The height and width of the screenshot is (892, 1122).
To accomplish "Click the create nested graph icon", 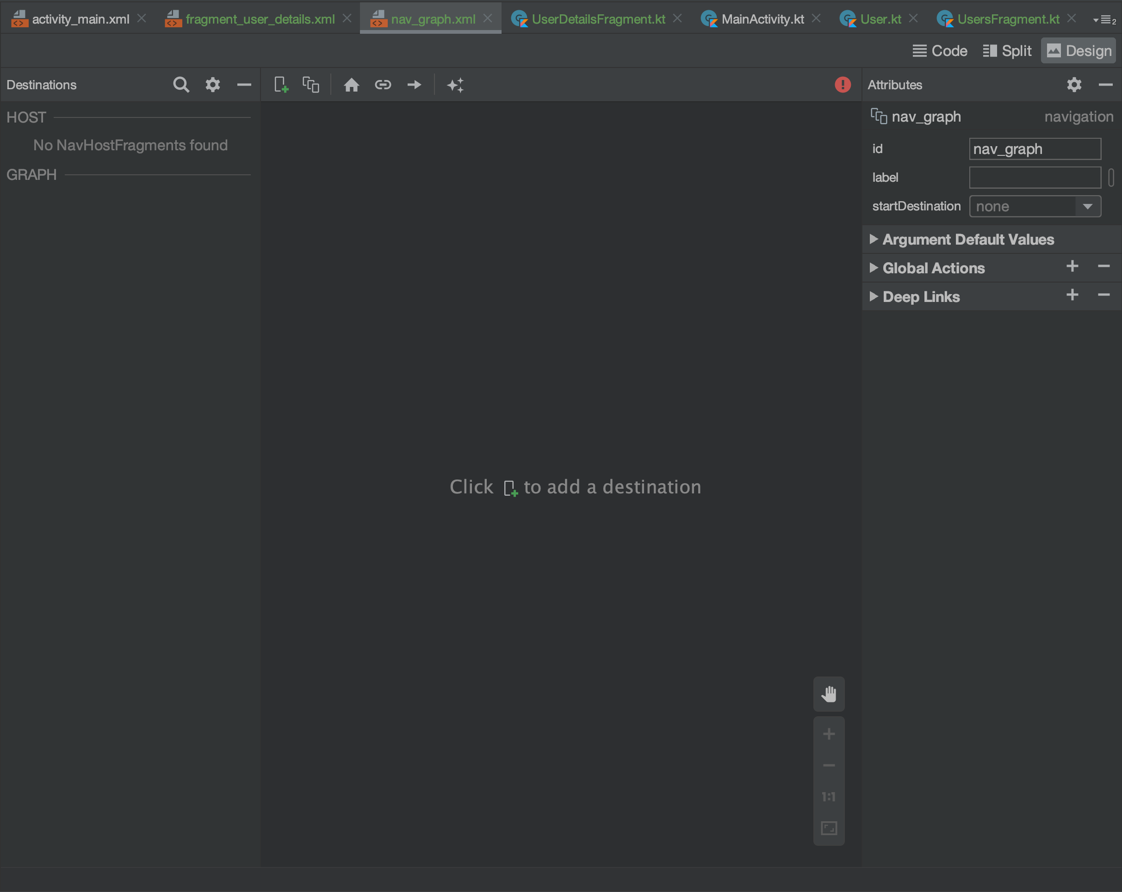I will [x=310, y=85].
